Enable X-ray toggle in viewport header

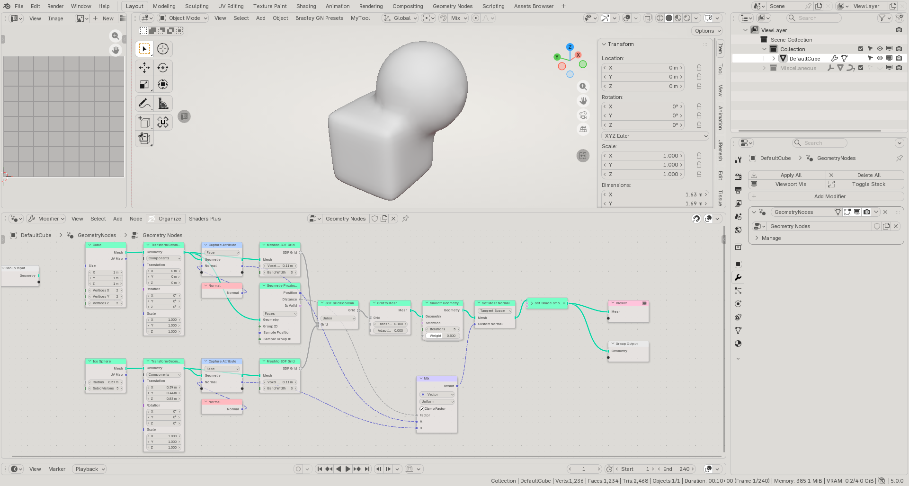(x=648, y=18)
